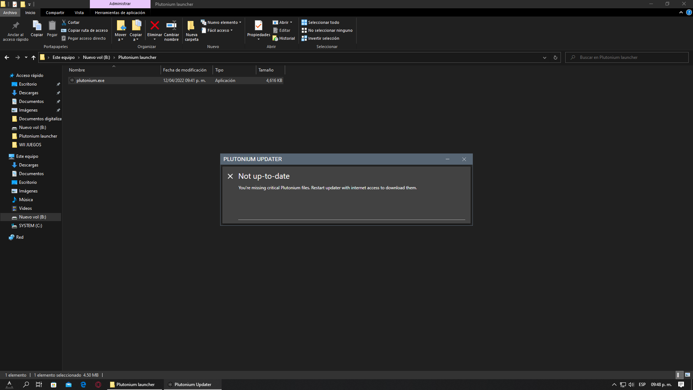693x390 pixels.
Task: Open recent locations dropdown arrow
Action: (26, 57)
